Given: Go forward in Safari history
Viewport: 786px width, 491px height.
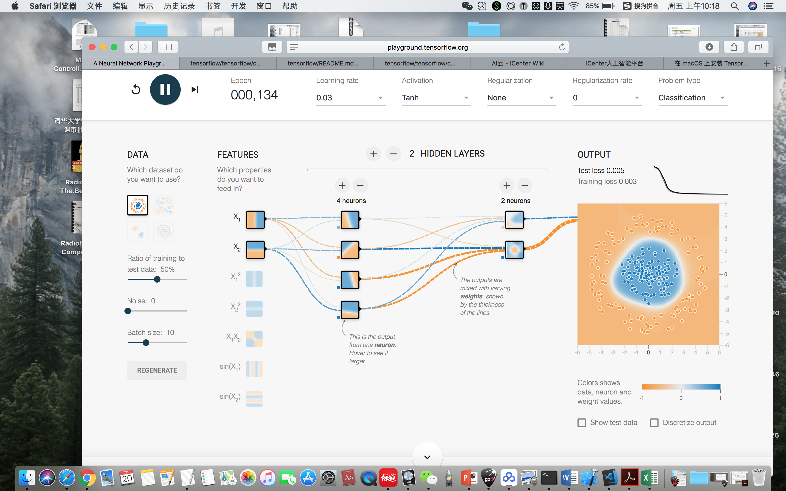Looking at the screenshot, I should coord(145,47).
